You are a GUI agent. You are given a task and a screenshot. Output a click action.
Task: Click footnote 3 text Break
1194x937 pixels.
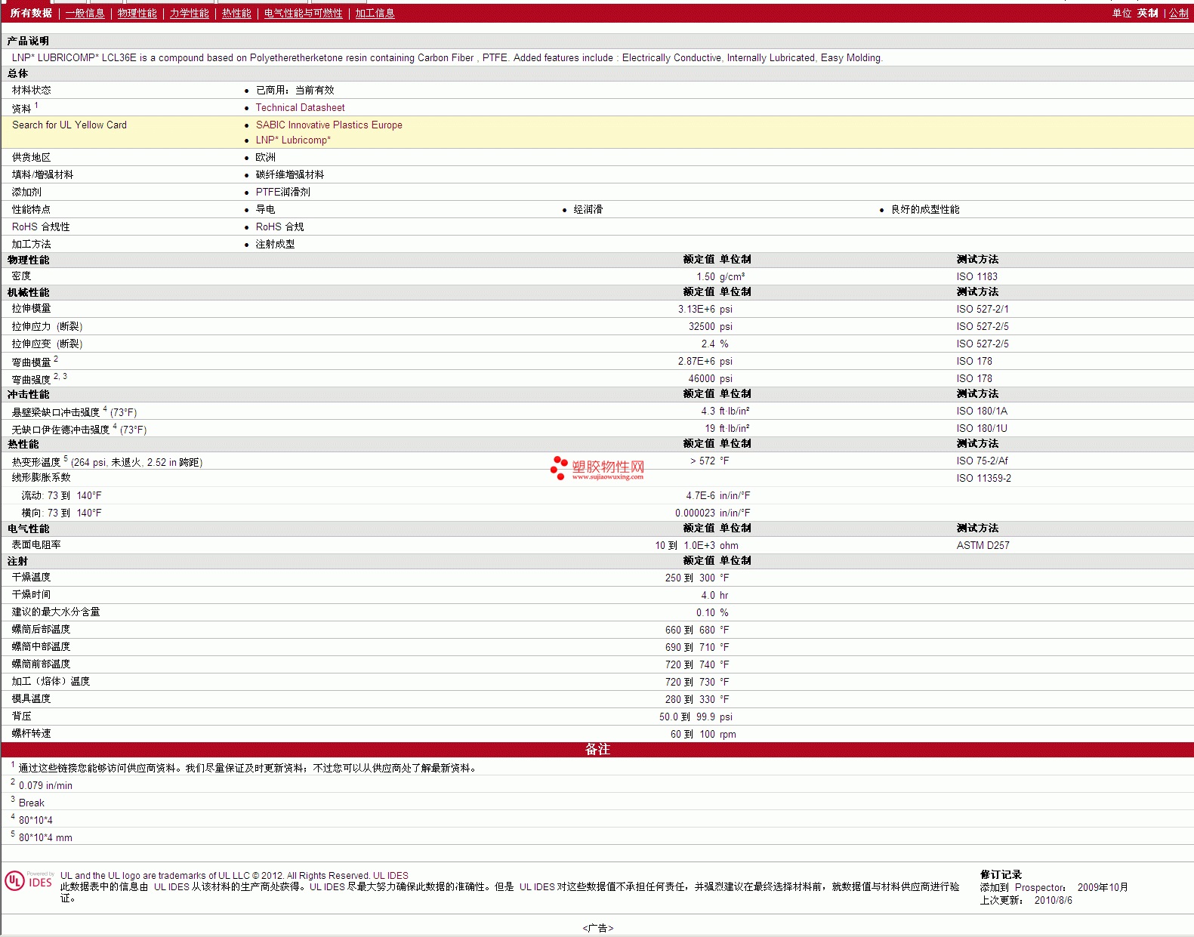click(x=32, y=803)
